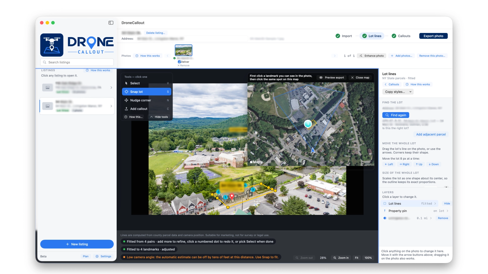Move the lot Up
The height and width of the screenshot is (274, 488).
click(x=419, y=164)
